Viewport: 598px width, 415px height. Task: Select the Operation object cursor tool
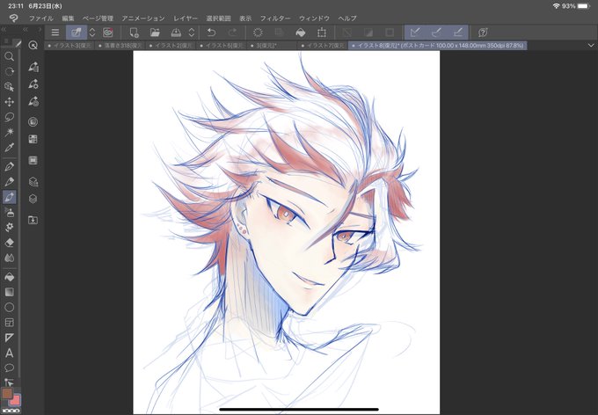tap(9, 87)
